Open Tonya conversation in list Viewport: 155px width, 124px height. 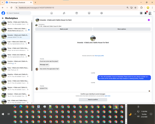tap(15, 49)
